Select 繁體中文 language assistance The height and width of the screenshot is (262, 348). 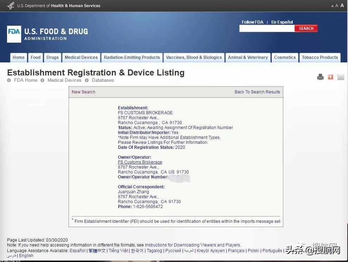pyautogui.click(x=97, y=251)
